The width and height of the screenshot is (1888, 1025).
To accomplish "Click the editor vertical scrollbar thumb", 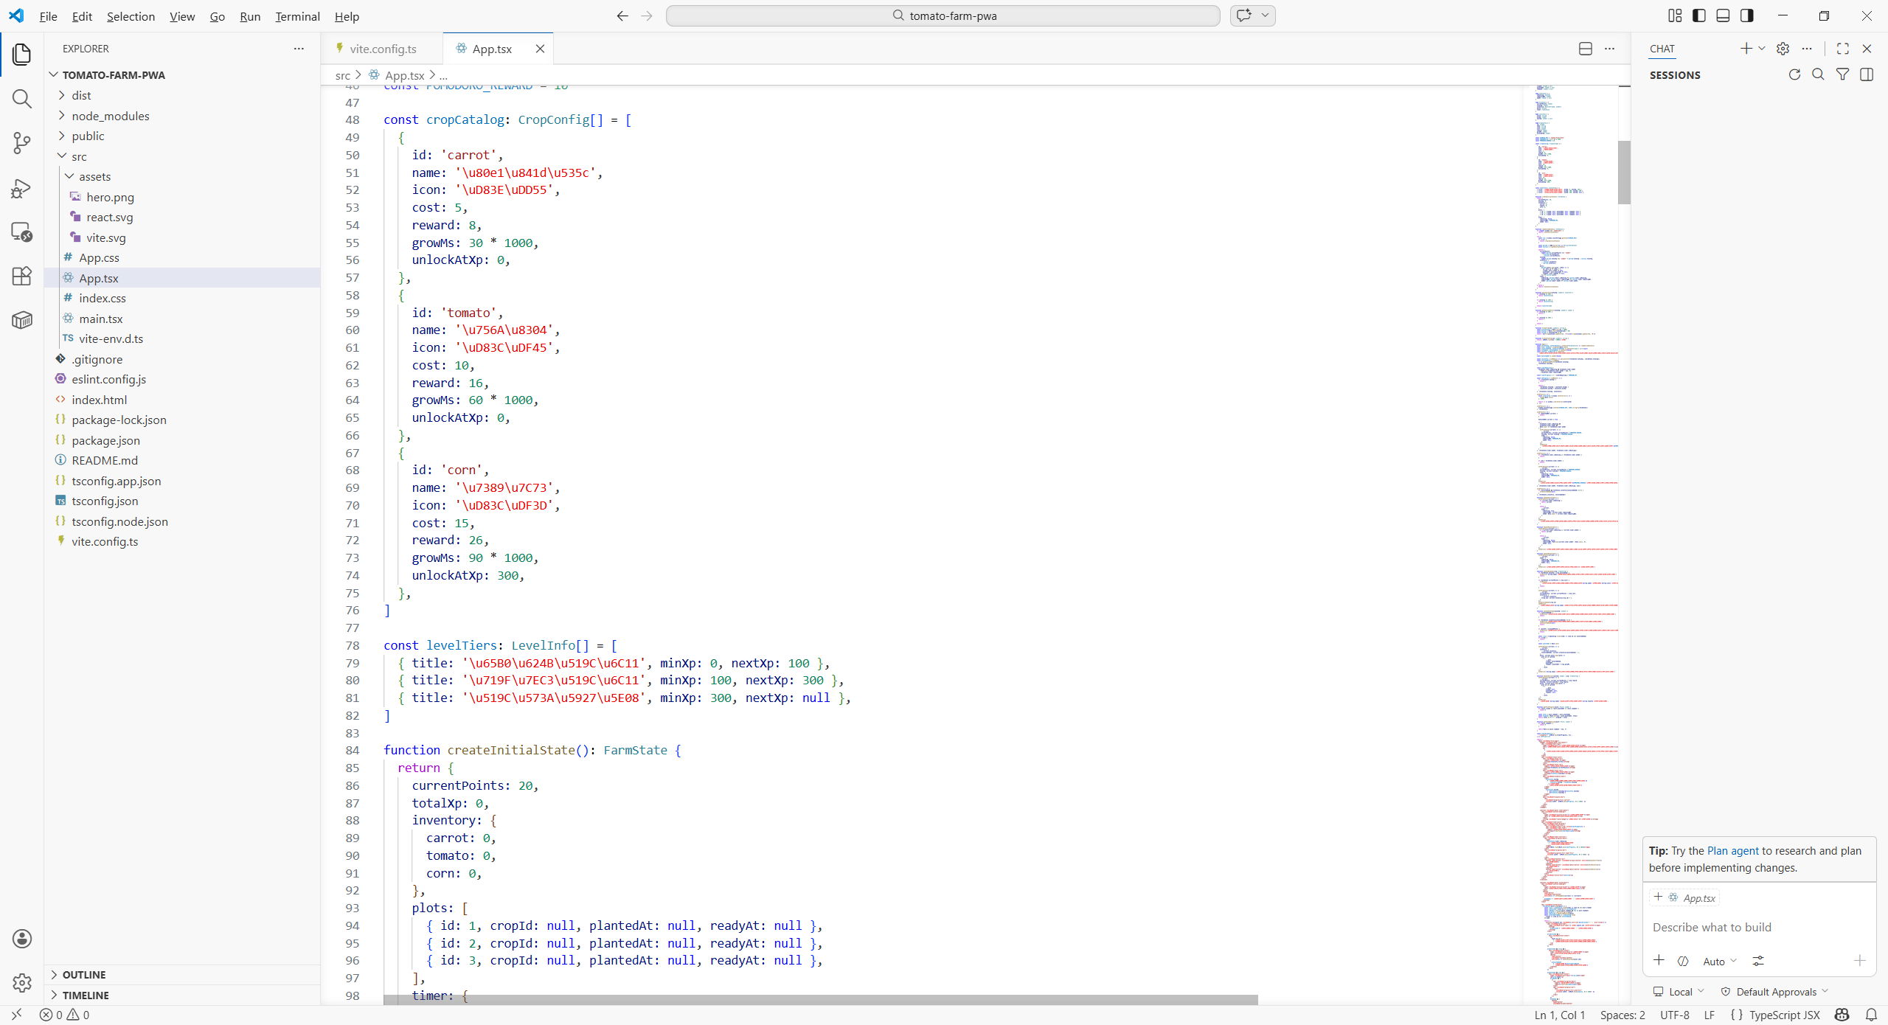I will [1624, 172].
